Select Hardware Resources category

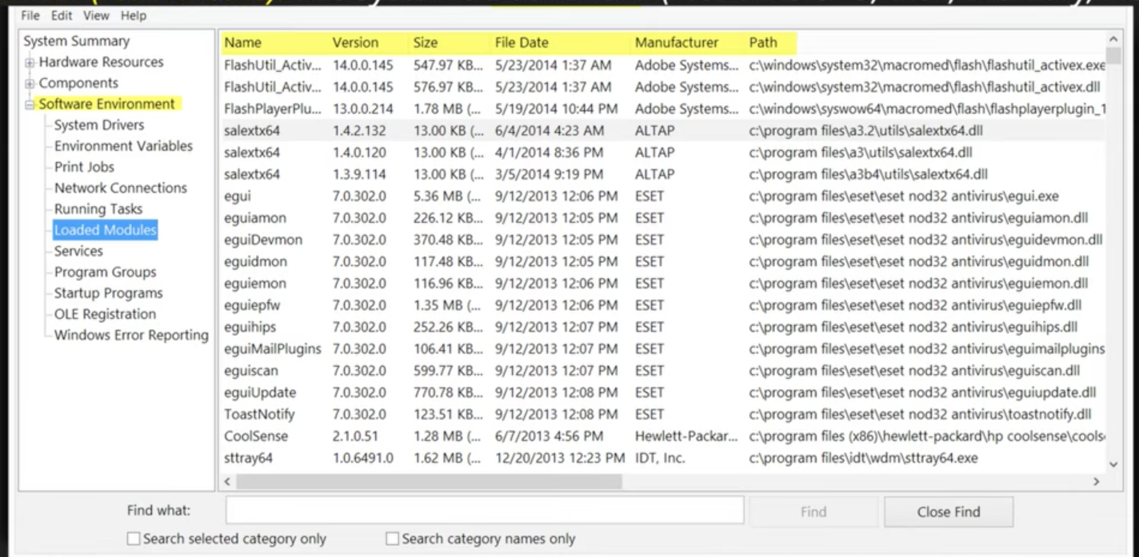pyautogui.click(x=101, y=62)
